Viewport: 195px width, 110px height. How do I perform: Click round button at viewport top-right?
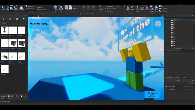[158, 24]
